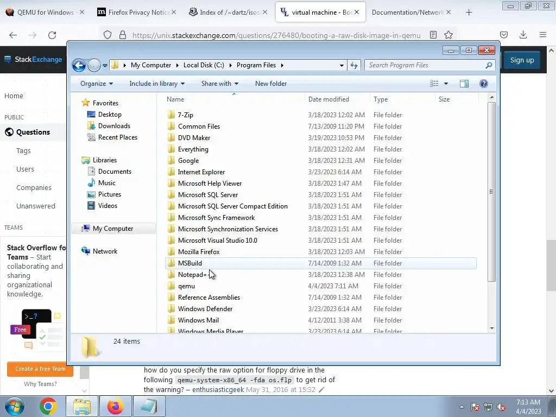The height and width of the screenshot is (417, 556).
Task: Select Recent Places in navigation pane
Action: click(118, 137)
